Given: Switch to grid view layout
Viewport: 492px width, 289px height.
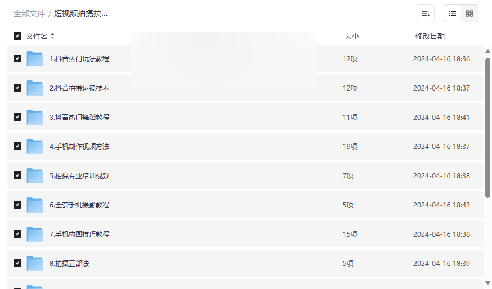Looking at the screenshot, I should pyautogui.click(x=469, y=13).
